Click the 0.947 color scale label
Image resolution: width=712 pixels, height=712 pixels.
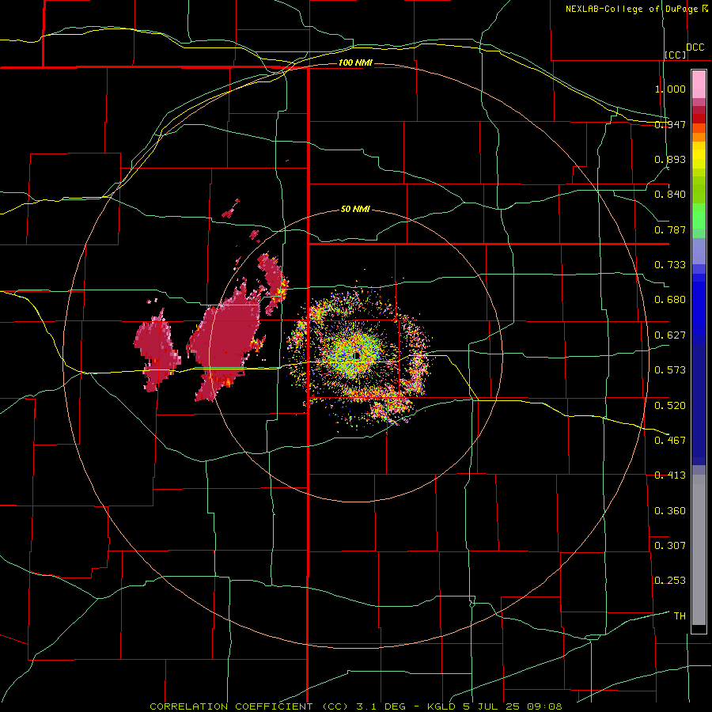coord(670,124)
